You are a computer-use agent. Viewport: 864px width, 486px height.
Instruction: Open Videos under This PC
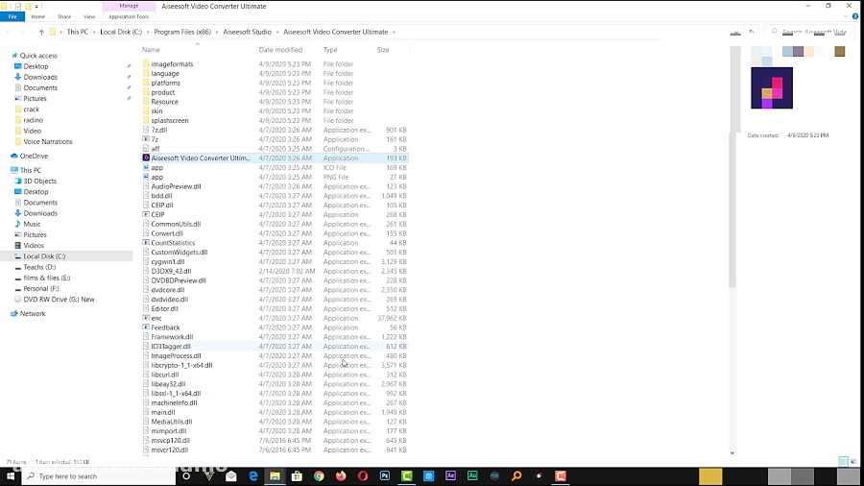point(34,245)
